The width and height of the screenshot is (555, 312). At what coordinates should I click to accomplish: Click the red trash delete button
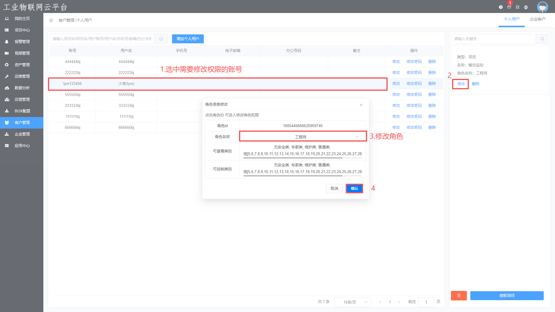(x=459, y=296)
